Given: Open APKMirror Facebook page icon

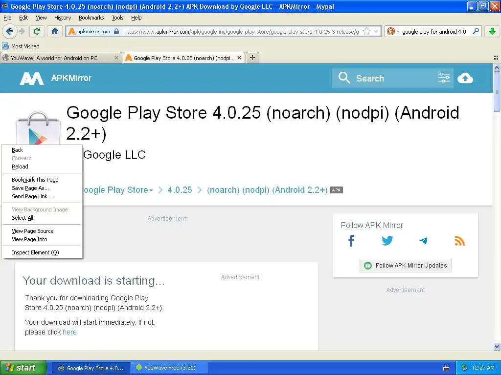Looking at the screenshot, I should tap(351, 240).
